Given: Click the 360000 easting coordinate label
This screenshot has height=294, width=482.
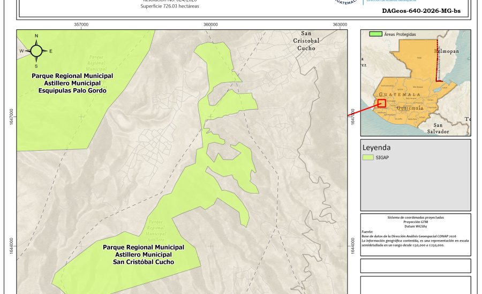Looking at the screenshot, I should [x=210, y=24].
